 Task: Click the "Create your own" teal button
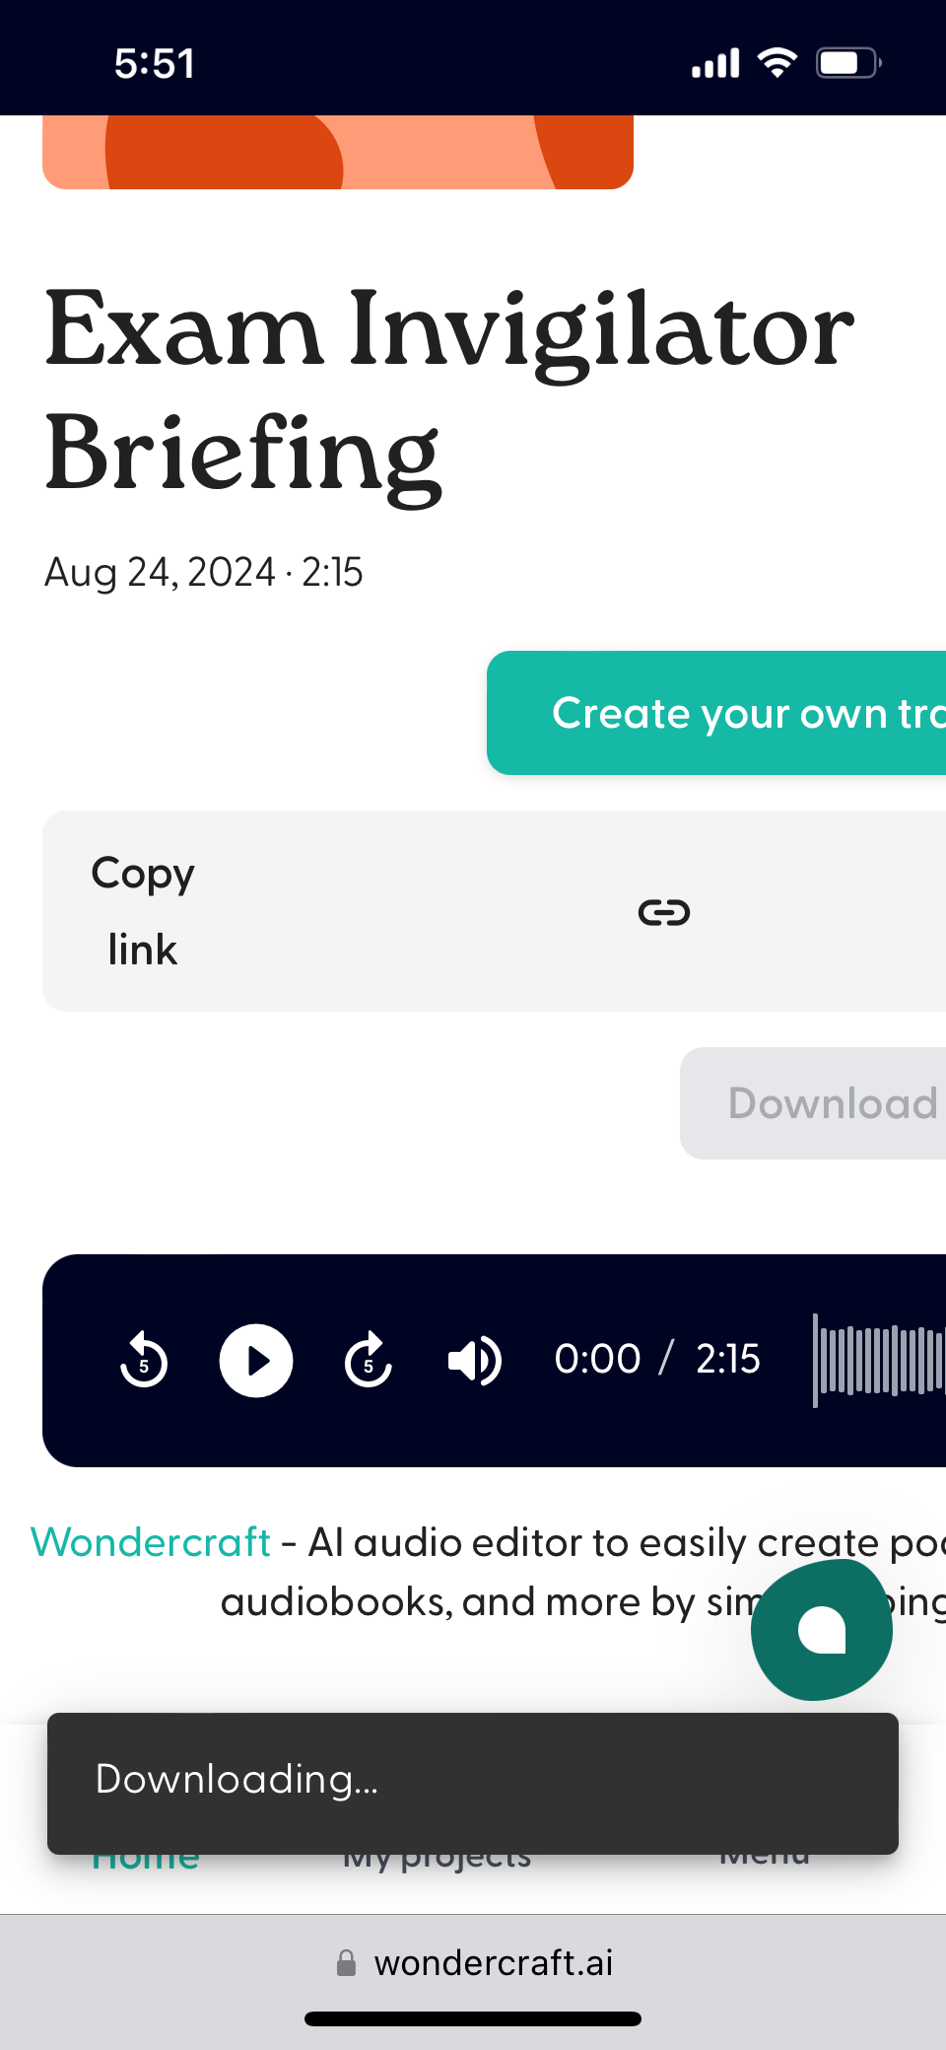tap(717, 713)
